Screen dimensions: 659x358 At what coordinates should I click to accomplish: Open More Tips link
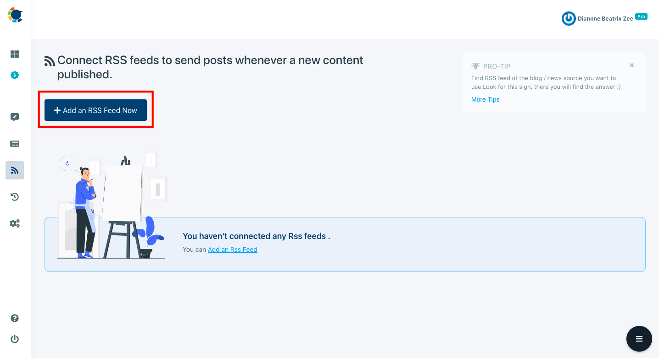[485, 99]
